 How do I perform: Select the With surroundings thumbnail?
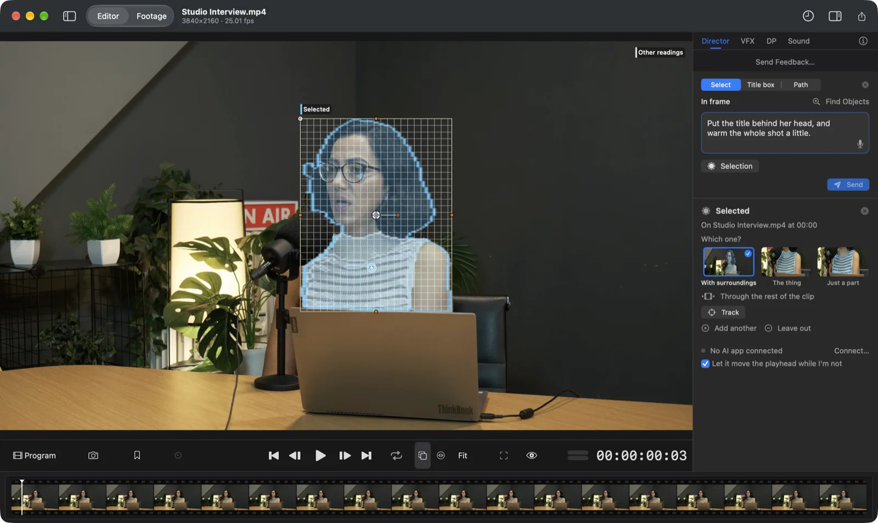click(728, 261)
